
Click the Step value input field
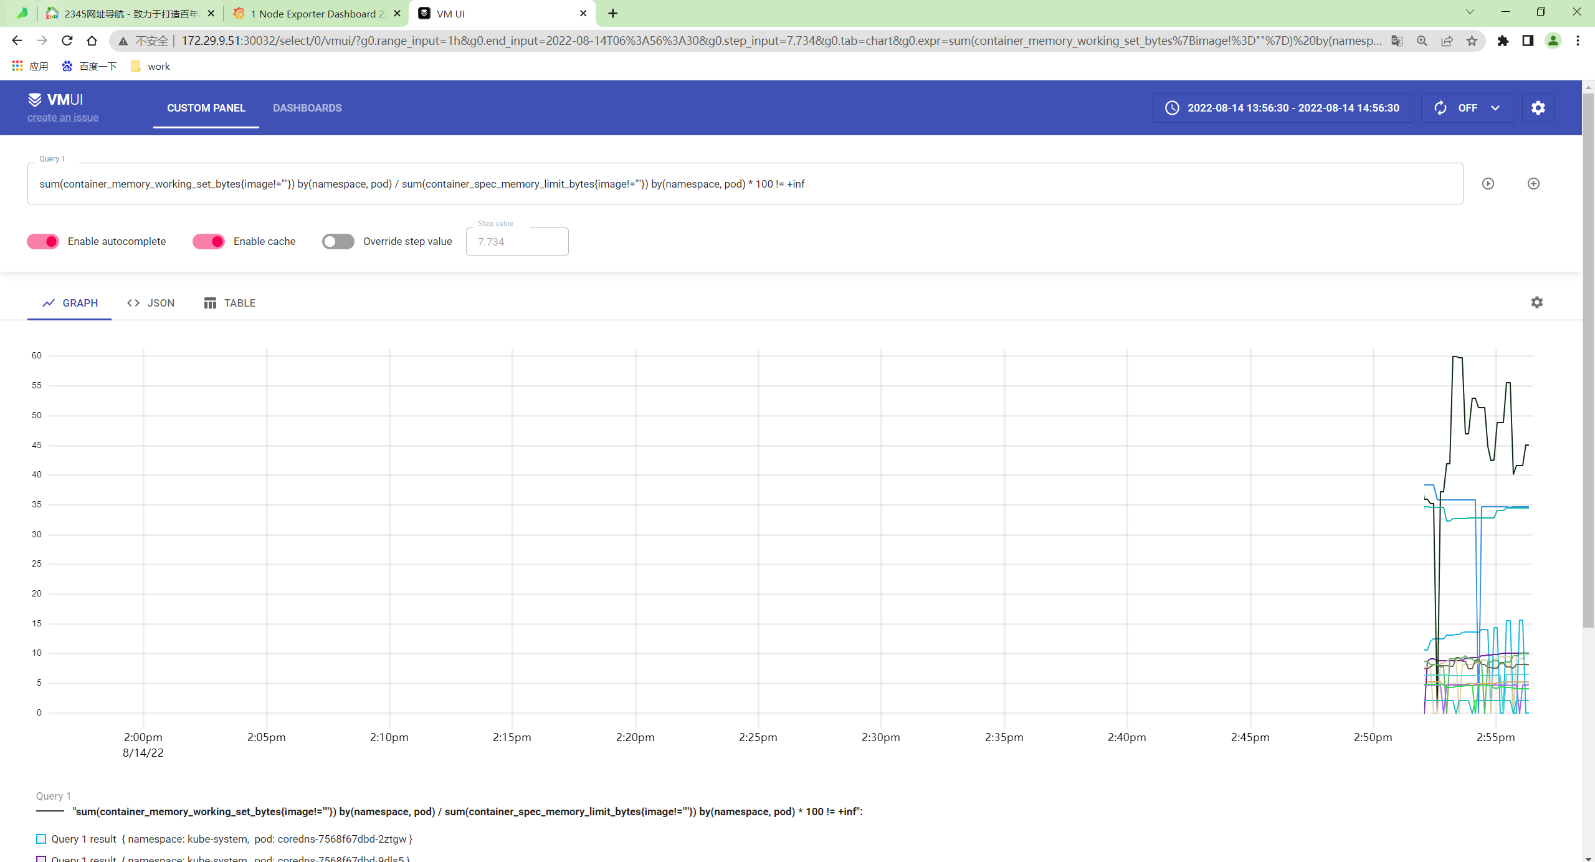pos(517,240)
